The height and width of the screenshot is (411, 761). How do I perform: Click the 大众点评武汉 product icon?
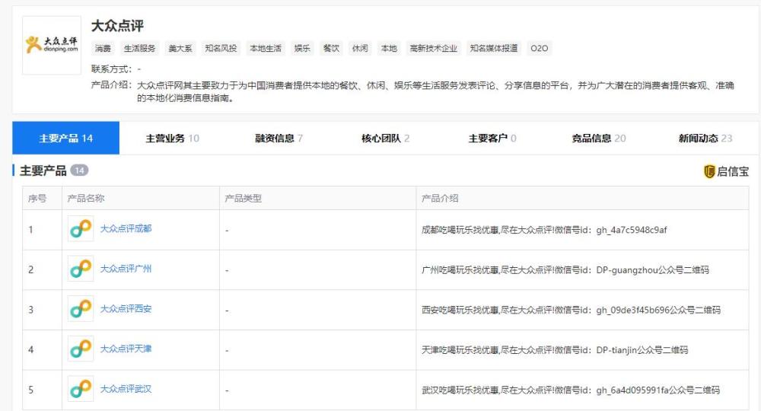tap(81, 389)
